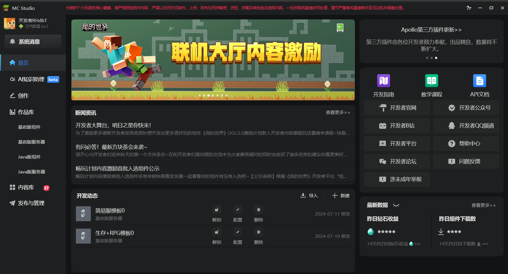Click 删除 for 生存+RPG模板0

click(x=258, y=236)
